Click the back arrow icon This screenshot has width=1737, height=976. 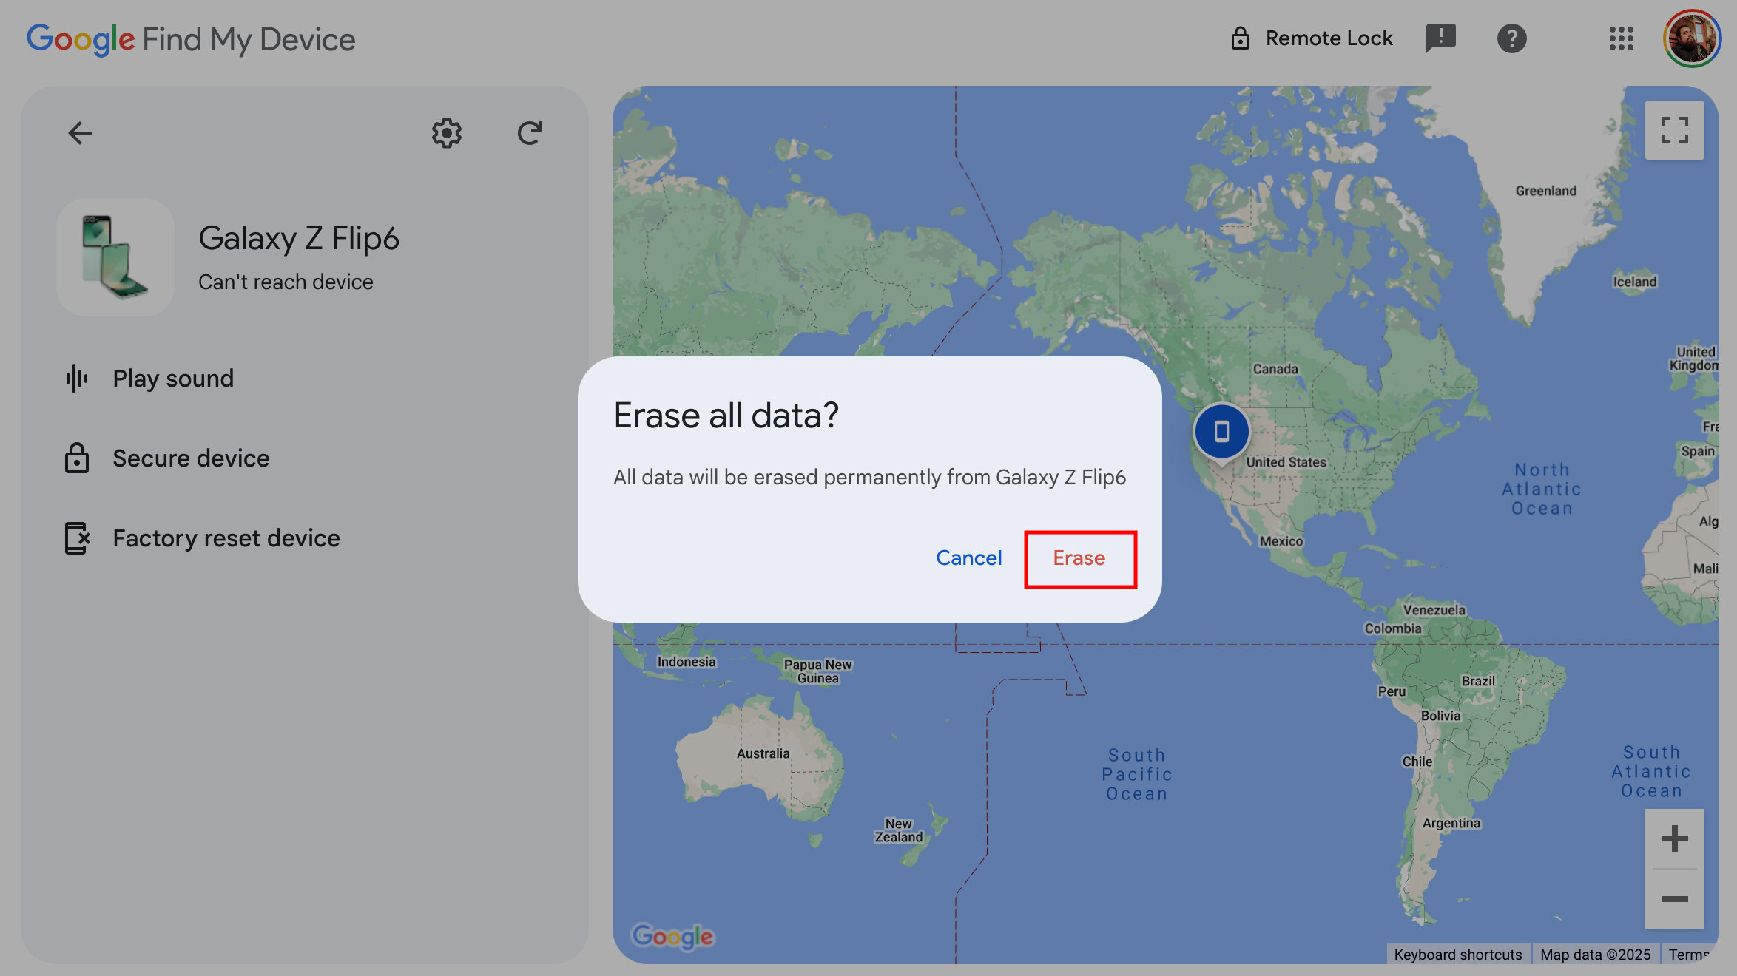point(80,133)
